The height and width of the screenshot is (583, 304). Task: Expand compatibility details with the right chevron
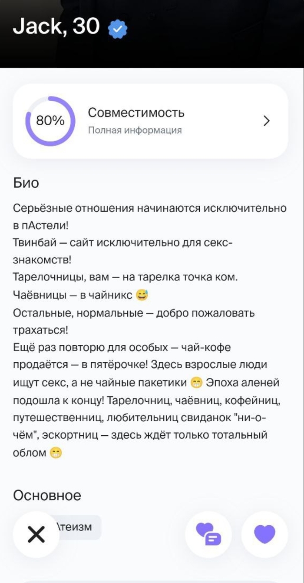pos(267,121)
